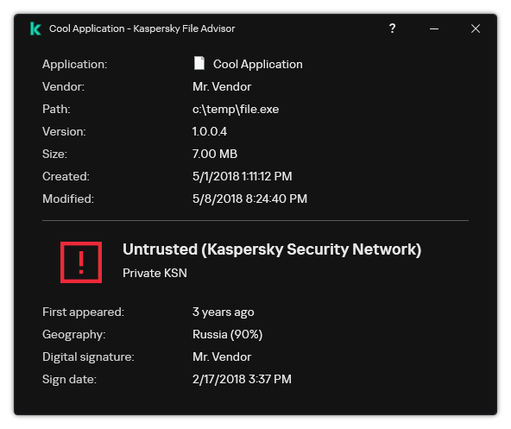Image resolution: width=511 pixels, height=429 pixels.
Task: Click the Modified date 5/8/2018 value
Action: [249, 199]
